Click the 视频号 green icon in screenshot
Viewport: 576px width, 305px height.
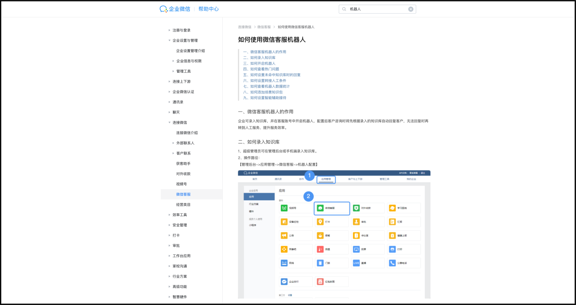pyautogui.click(x=285, y=208)
